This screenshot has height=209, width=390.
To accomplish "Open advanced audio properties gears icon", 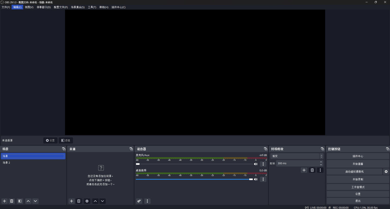I will pyautogui.click(x=139, y=201).
